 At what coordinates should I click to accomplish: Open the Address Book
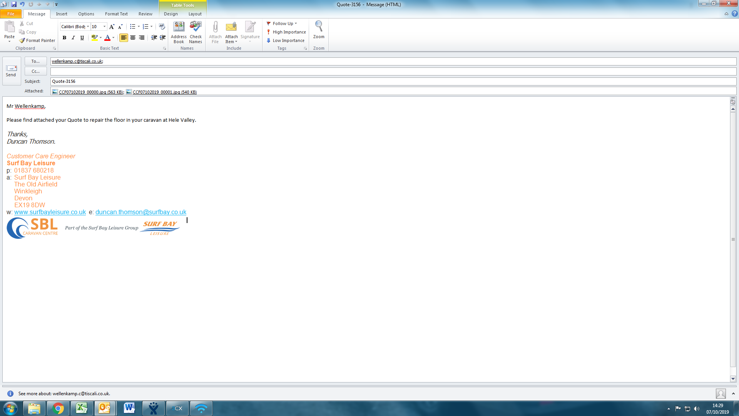pyautogui.click(x=179, y=32)
